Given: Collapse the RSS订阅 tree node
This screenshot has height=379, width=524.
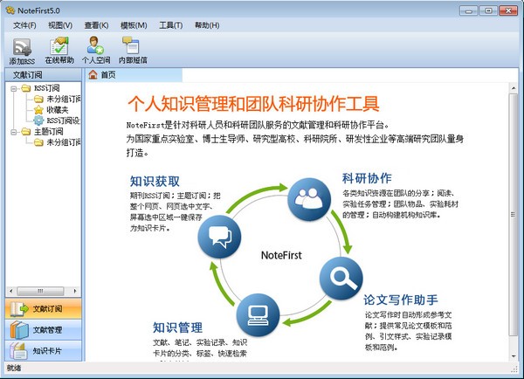Looking at the screenshot, I should (13, 88).
